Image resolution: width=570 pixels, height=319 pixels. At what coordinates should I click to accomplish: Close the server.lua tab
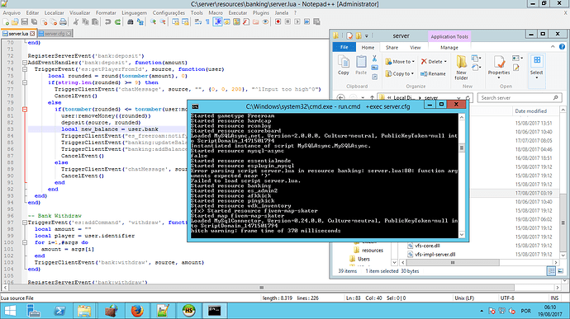click(x=32, y=34)
